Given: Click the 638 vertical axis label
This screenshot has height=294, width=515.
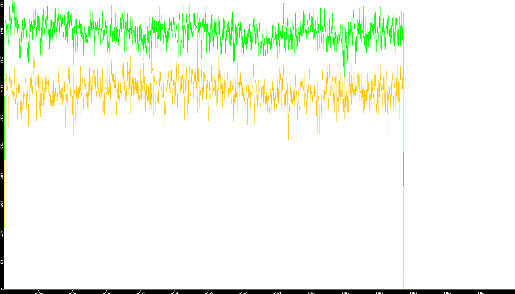Looking at the screenshot, I should 2,262.
